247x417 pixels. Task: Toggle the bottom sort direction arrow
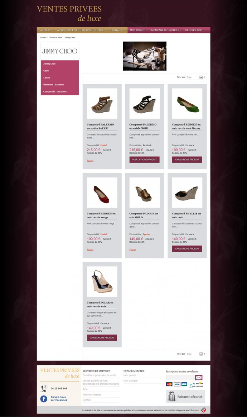point(204,354)
